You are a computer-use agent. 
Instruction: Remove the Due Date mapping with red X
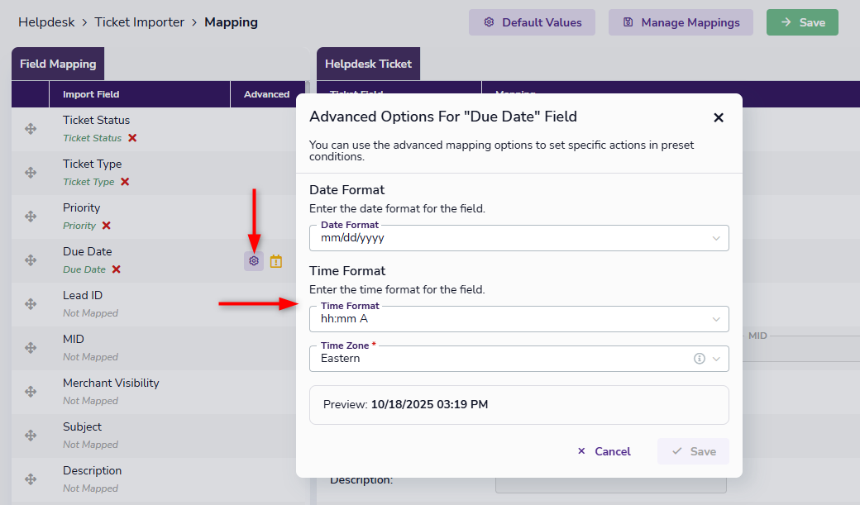pos(117,269)
